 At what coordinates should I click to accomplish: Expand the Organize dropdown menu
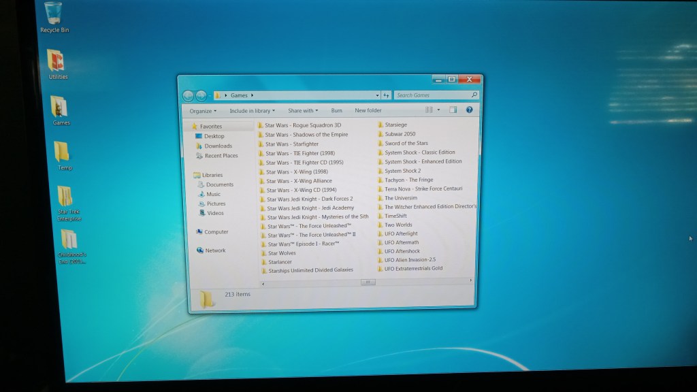click(x=203, y=111)
